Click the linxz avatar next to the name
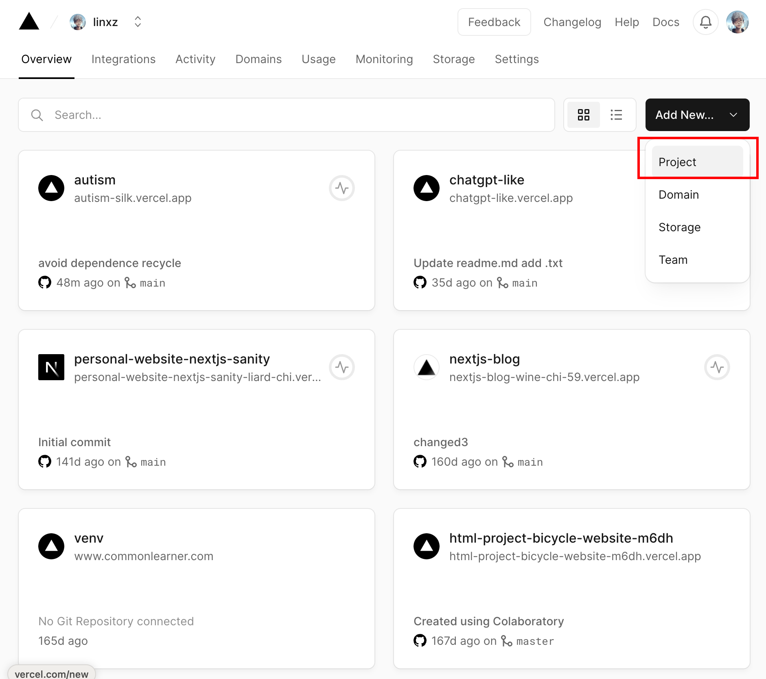Viewport: 766px width, 679px height. (78, 22)
